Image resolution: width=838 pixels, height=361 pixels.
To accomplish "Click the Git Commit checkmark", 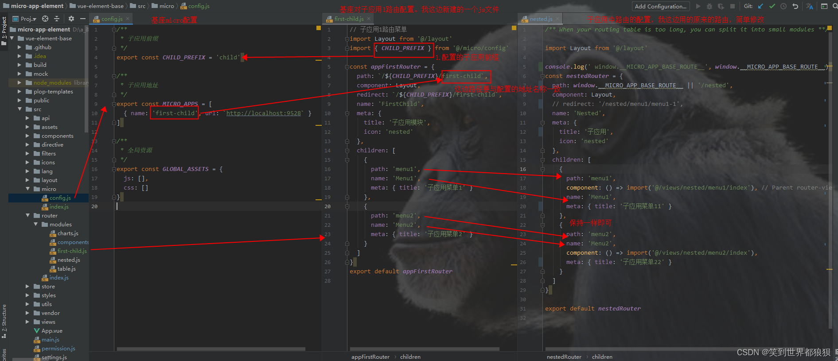I will [x=772, y=6].
